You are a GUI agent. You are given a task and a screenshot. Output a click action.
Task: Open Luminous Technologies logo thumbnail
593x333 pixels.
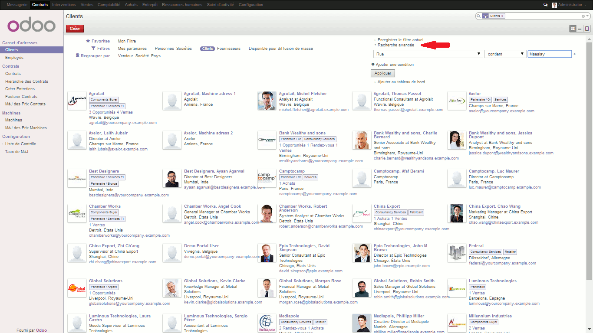coord(457,288)
